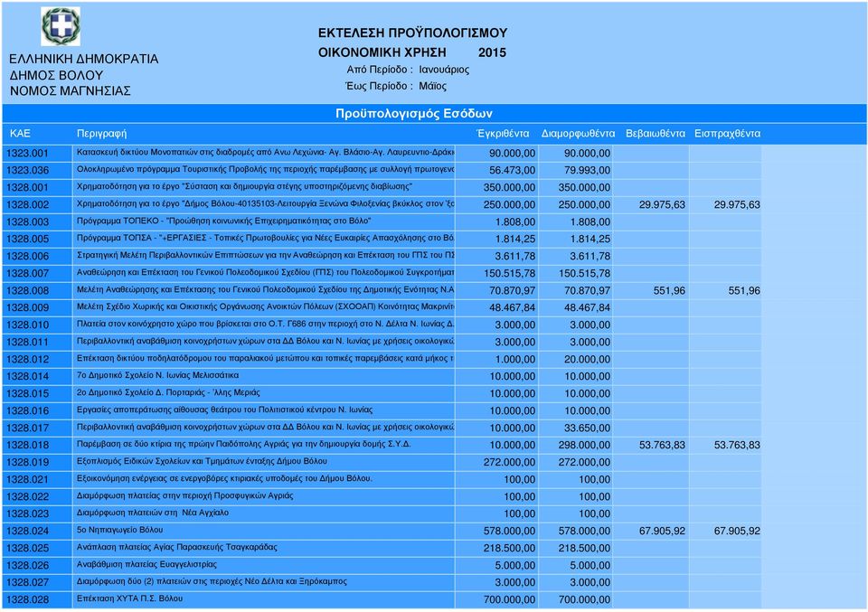Click the Ιανουάριος start period value
Image resolution: width=868 pixels, height=612 pixels.
pyautogui.click(x=444, y=70)
